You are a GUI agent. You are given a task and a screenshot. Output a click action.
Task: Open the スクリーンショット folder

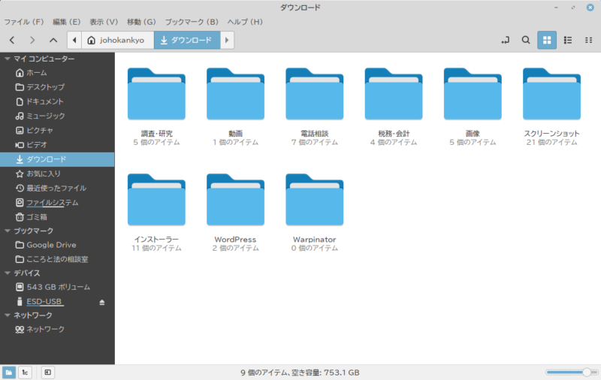coord(551,98)
